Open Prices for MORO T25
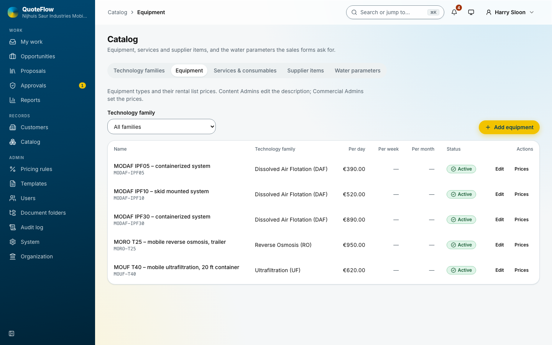Image resolution: width=552 pixels, height=345 pixels. click(x=521, y=245)
